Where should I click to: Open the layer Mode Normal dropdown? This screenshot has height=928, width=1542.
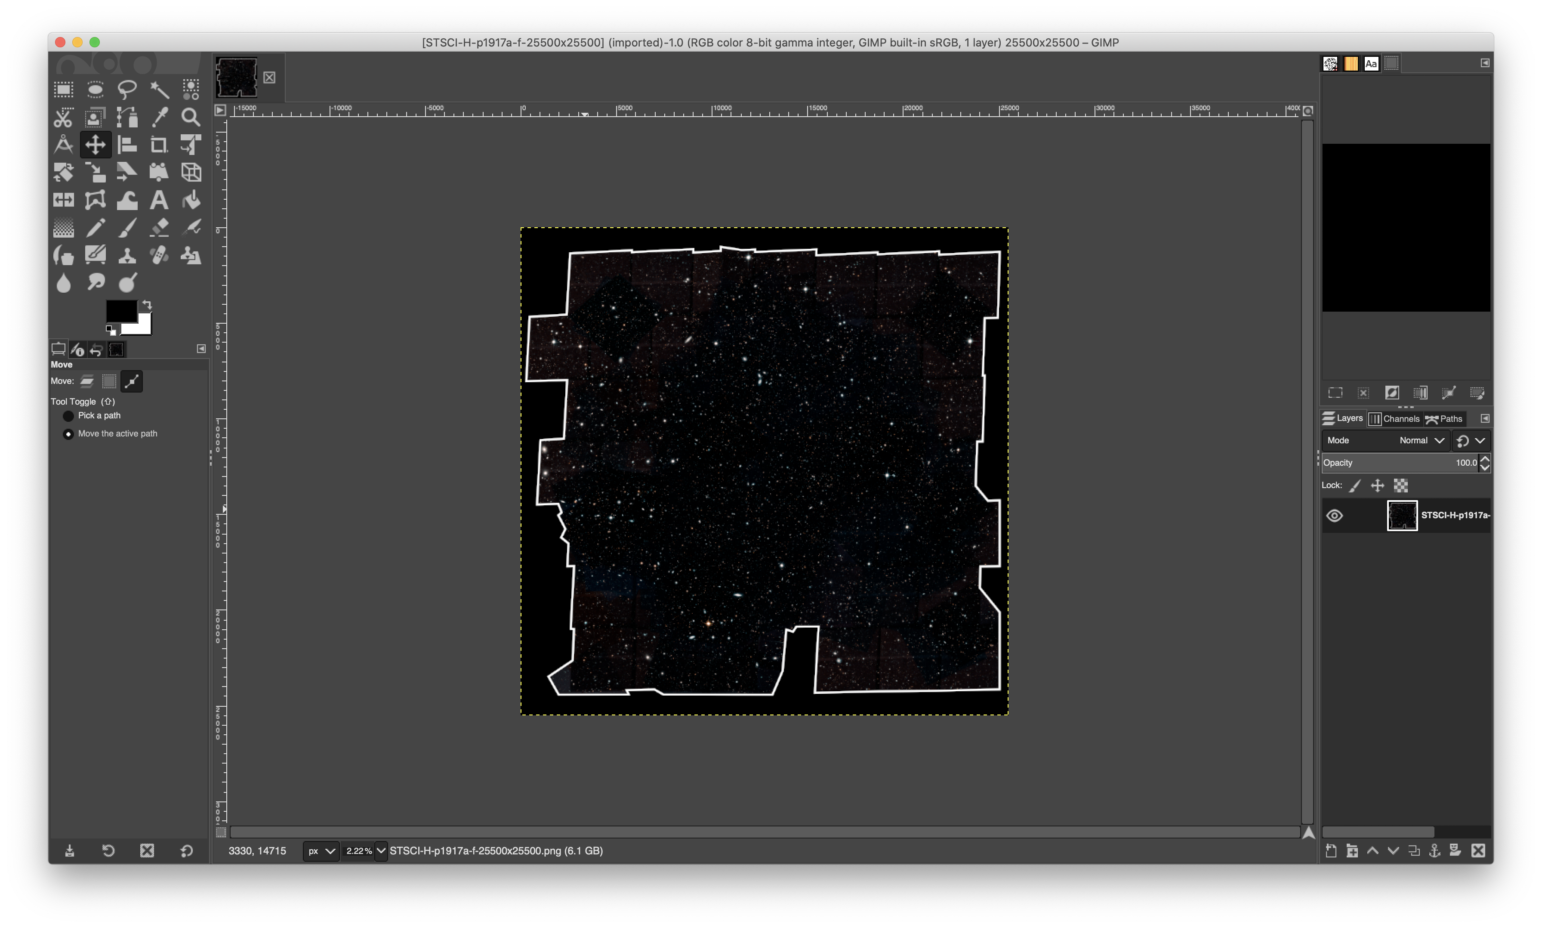click(1421, 440)
